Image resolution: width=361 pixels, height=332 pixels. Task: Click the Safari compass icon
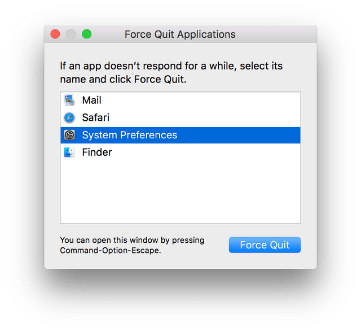coord(69,118)
